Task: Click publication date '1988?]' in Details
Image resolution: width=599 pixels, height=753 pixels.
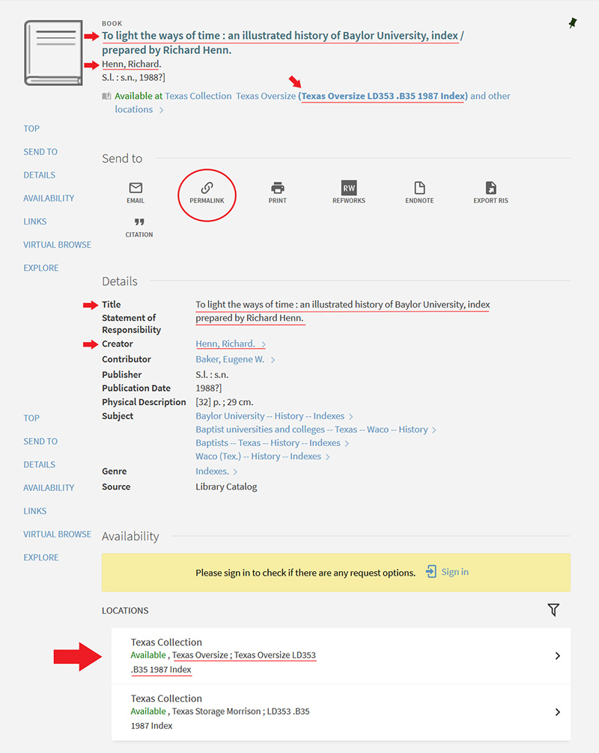Action: click(208, 388)
